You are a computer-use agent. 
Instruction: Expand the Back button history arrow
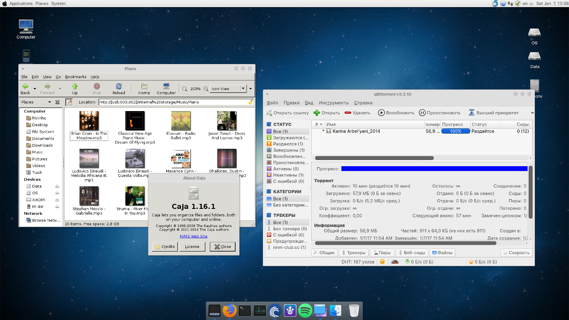coord(35,88)
